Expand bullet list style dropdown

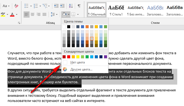[31, 6]
